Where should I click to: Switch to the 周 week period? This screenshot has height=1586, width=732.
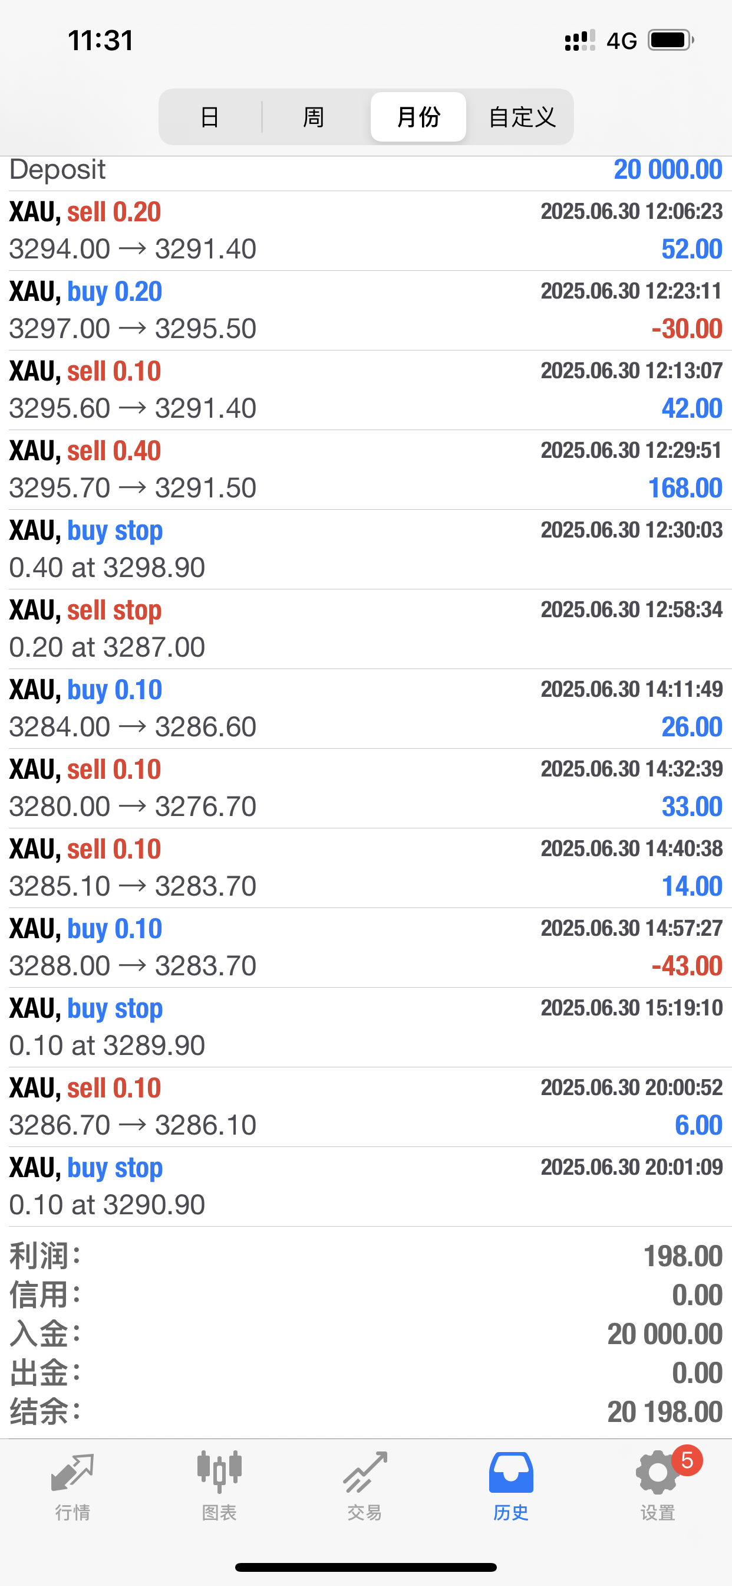point(314,117)
